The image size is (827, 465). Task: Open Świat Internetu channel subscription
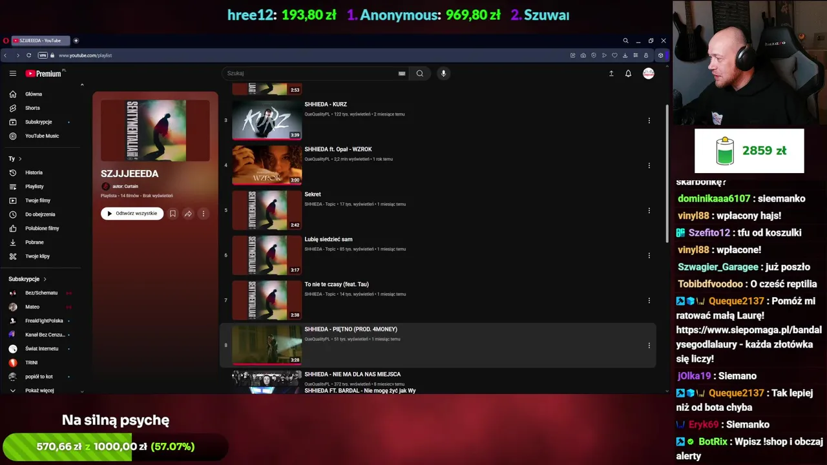pyautogui.click(x=42, y=349)
